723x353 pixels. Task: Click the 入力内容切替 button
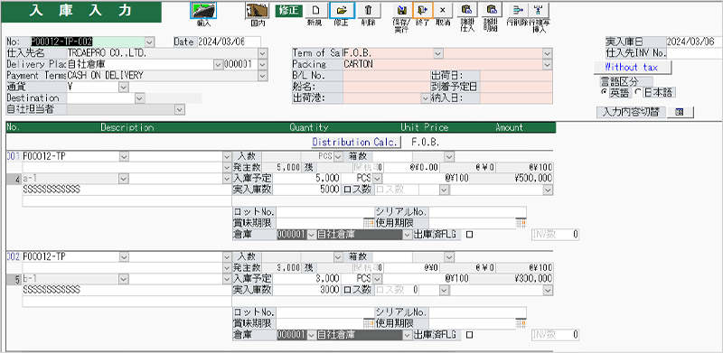click(631, 112)
